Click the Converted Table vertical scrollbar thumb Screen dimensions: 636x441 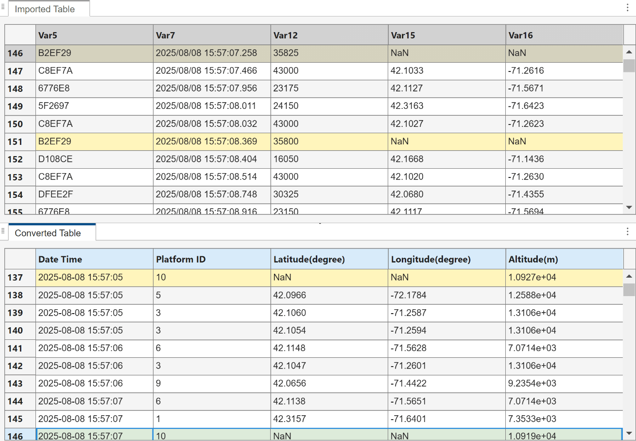[x=629, y=289]
